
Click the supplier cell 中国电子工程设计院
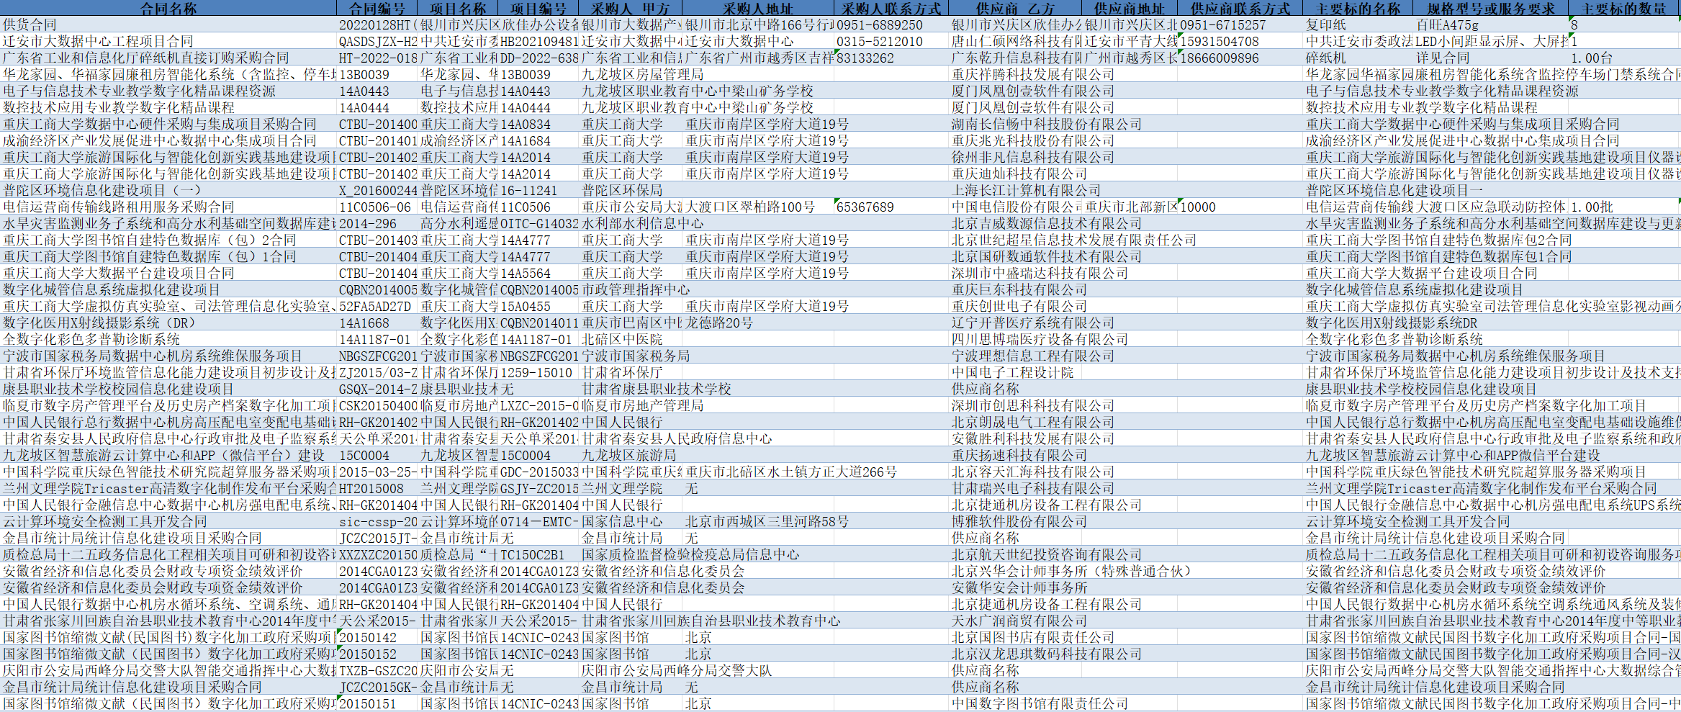pos(1012,373)
